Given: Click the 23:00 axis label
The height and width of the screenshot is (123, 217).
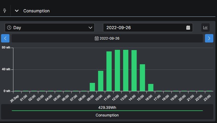Looking at the screenshot, I should (x=207, y=98).
